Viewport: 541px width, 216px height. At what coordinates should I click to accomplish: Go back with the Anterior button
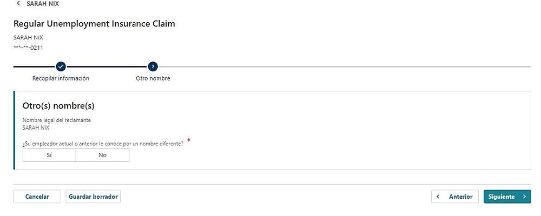454,197
